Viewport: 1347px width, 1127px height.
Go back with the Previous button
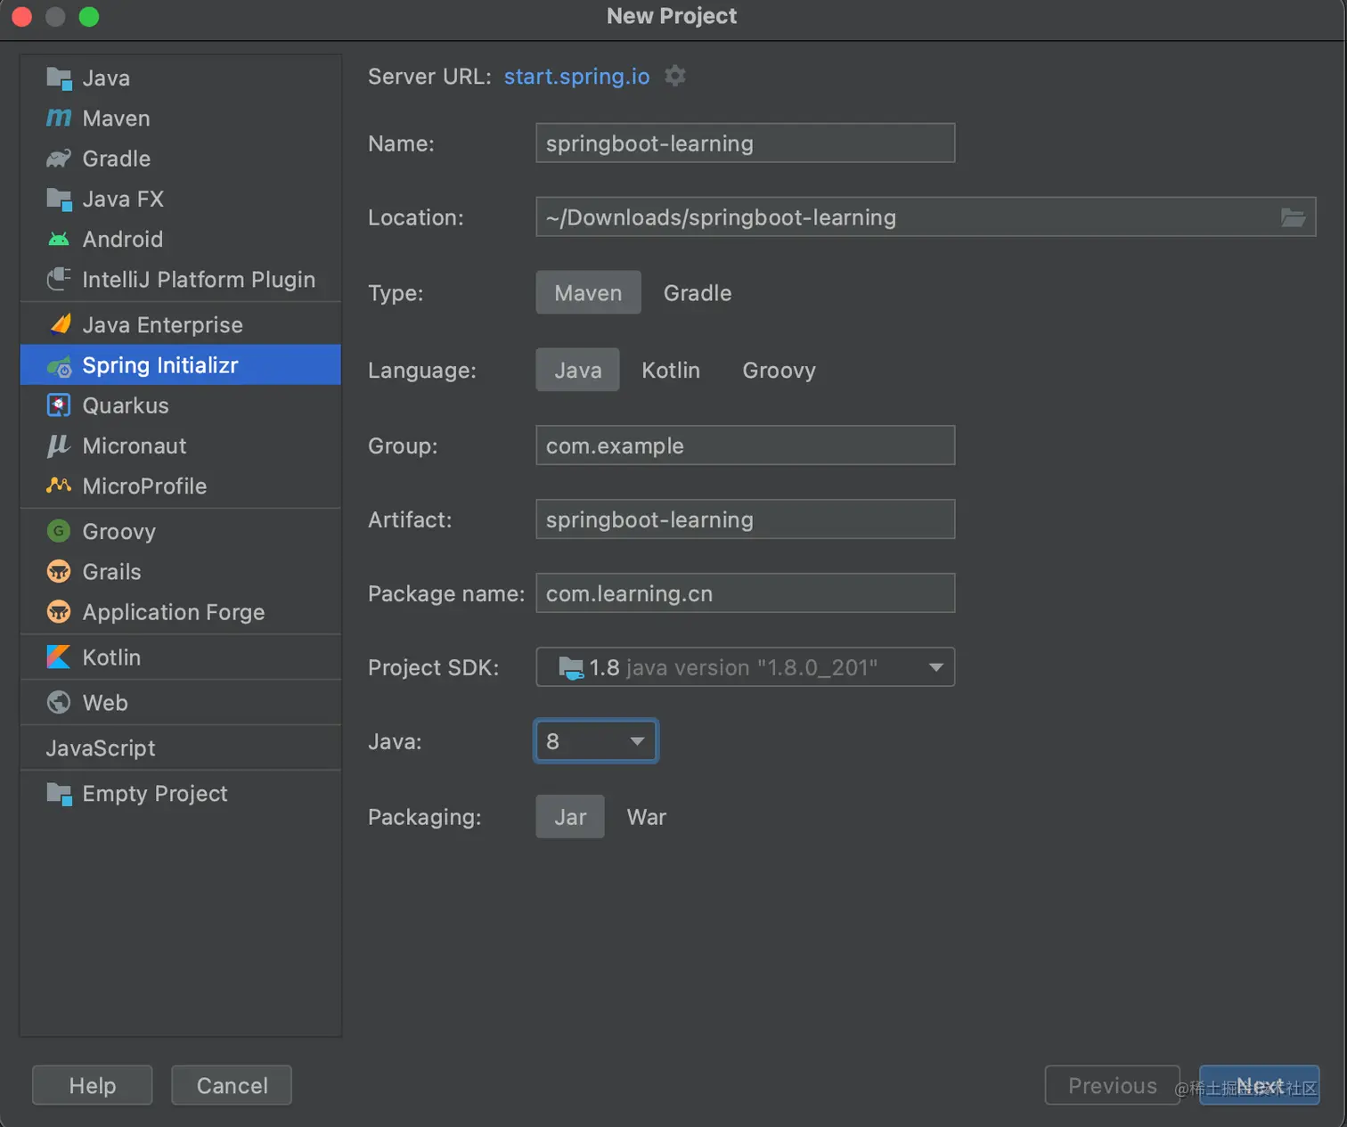(1113, 1085)
